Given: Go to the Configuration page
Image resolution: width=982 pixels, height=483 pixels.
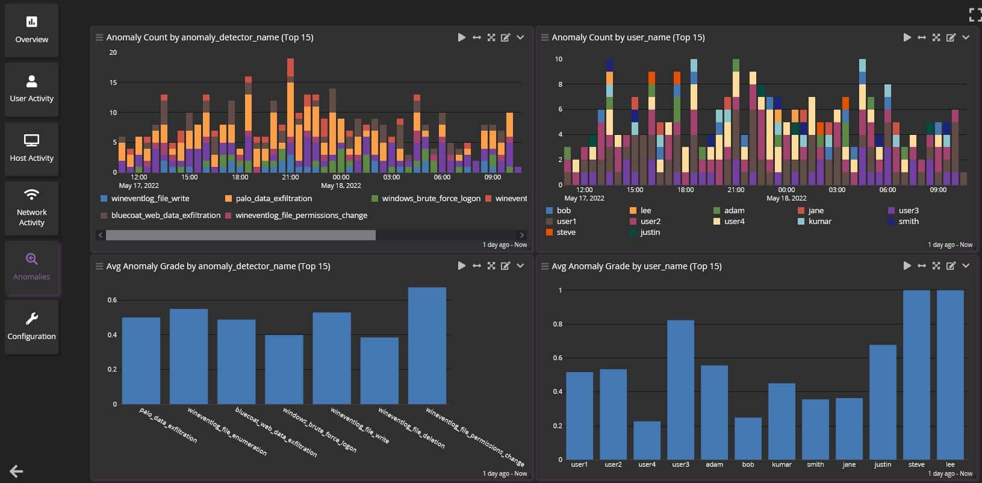Looking at the screenshot, I should point(32,326).
